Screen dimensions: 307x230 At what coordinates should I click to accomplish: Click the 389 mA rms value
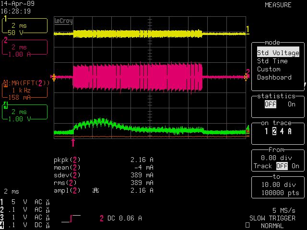[142, 183]
